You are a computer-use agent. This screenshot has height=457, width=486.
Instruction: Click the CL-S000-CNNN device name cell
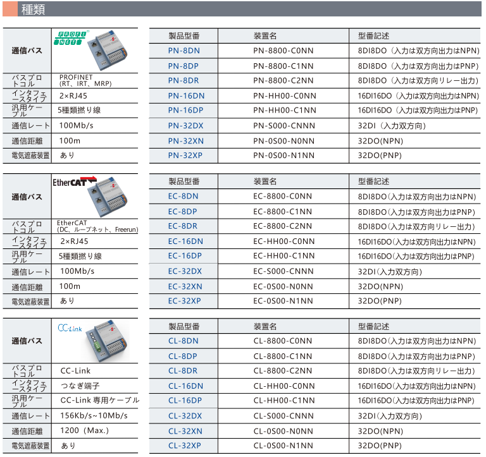coord(283,416)
